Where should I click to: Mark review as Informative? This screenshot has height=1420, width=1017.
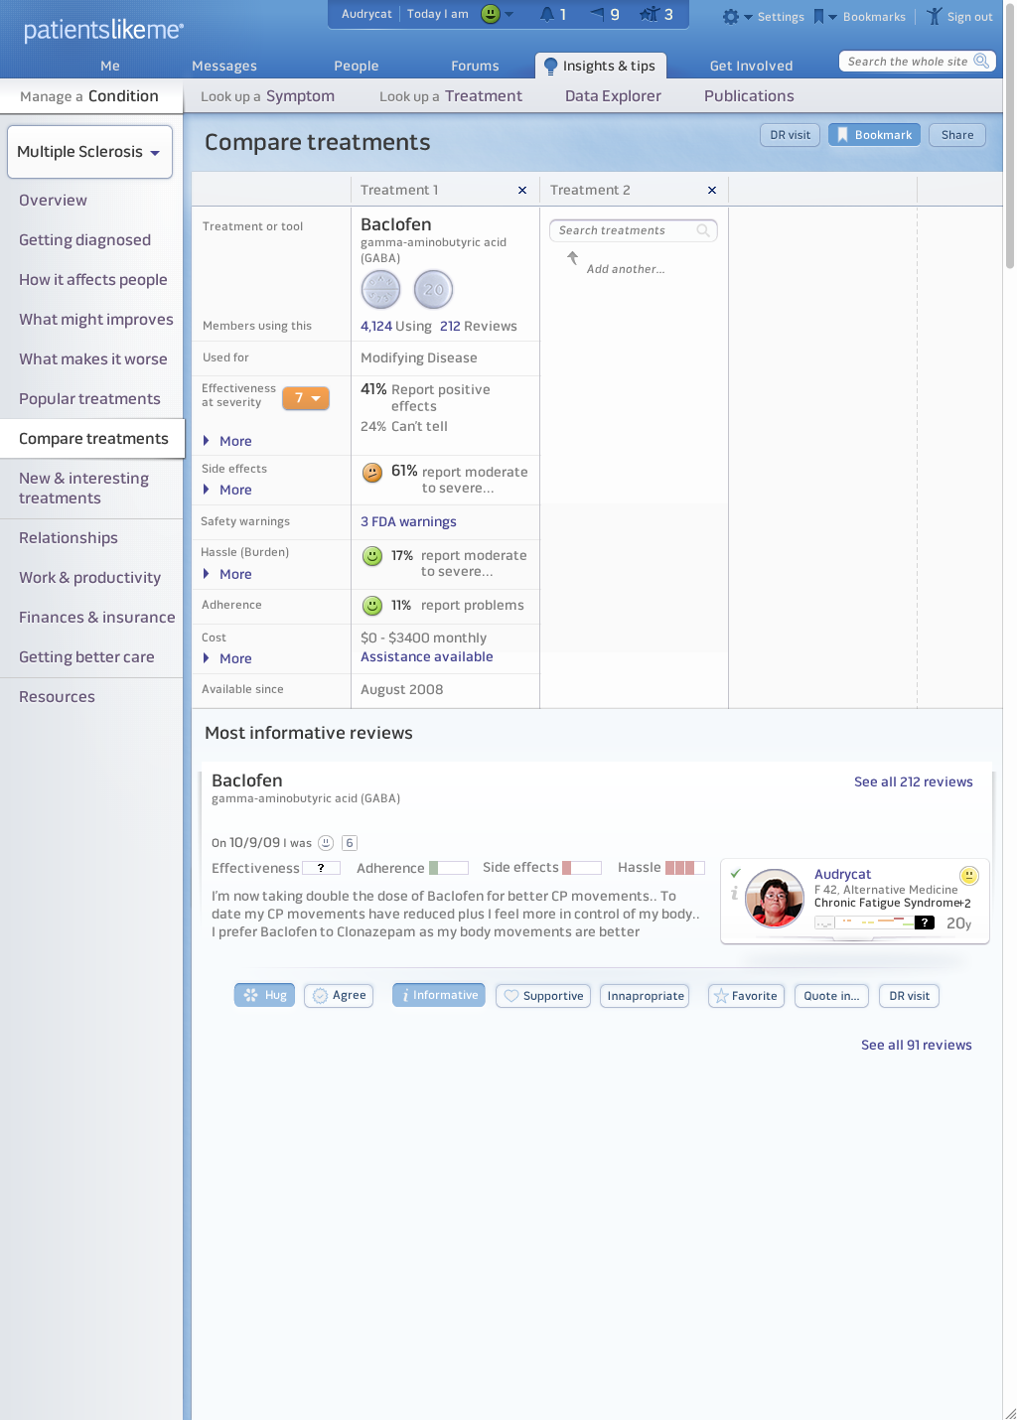439,995
